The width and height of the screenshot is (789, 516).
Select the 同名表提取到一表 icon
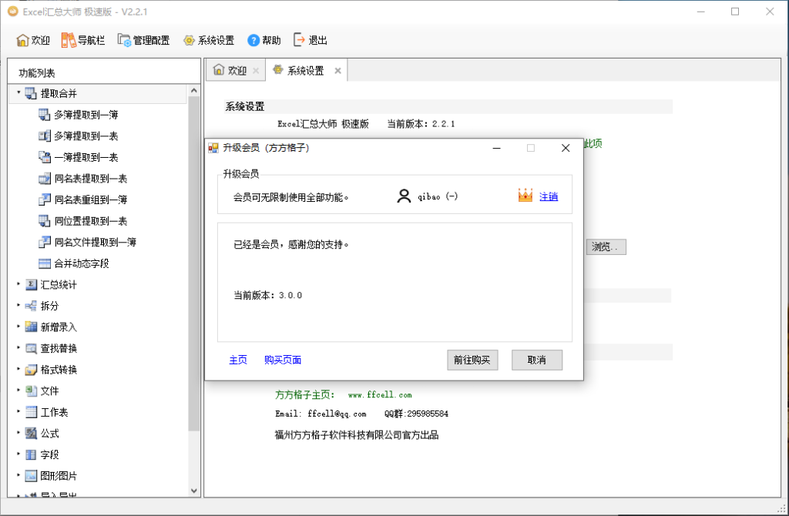(x=44, y=179)
